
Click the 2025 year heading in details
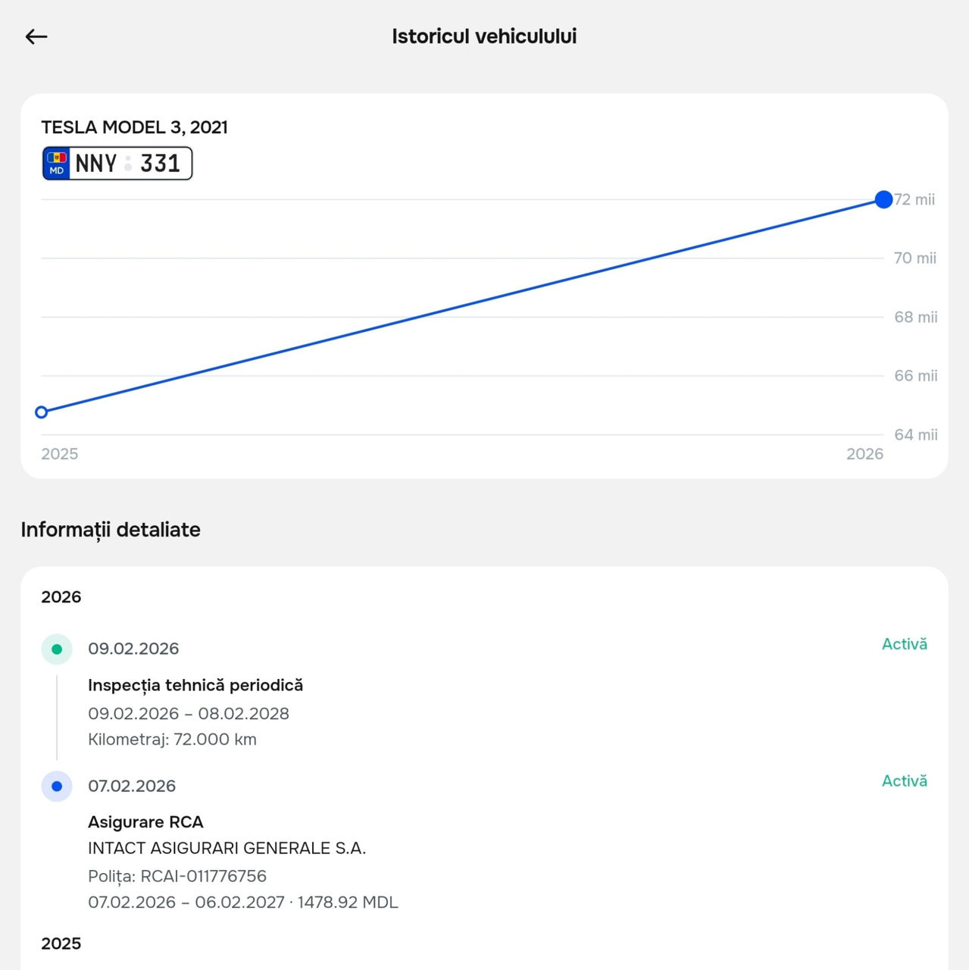tap(61, 943)
